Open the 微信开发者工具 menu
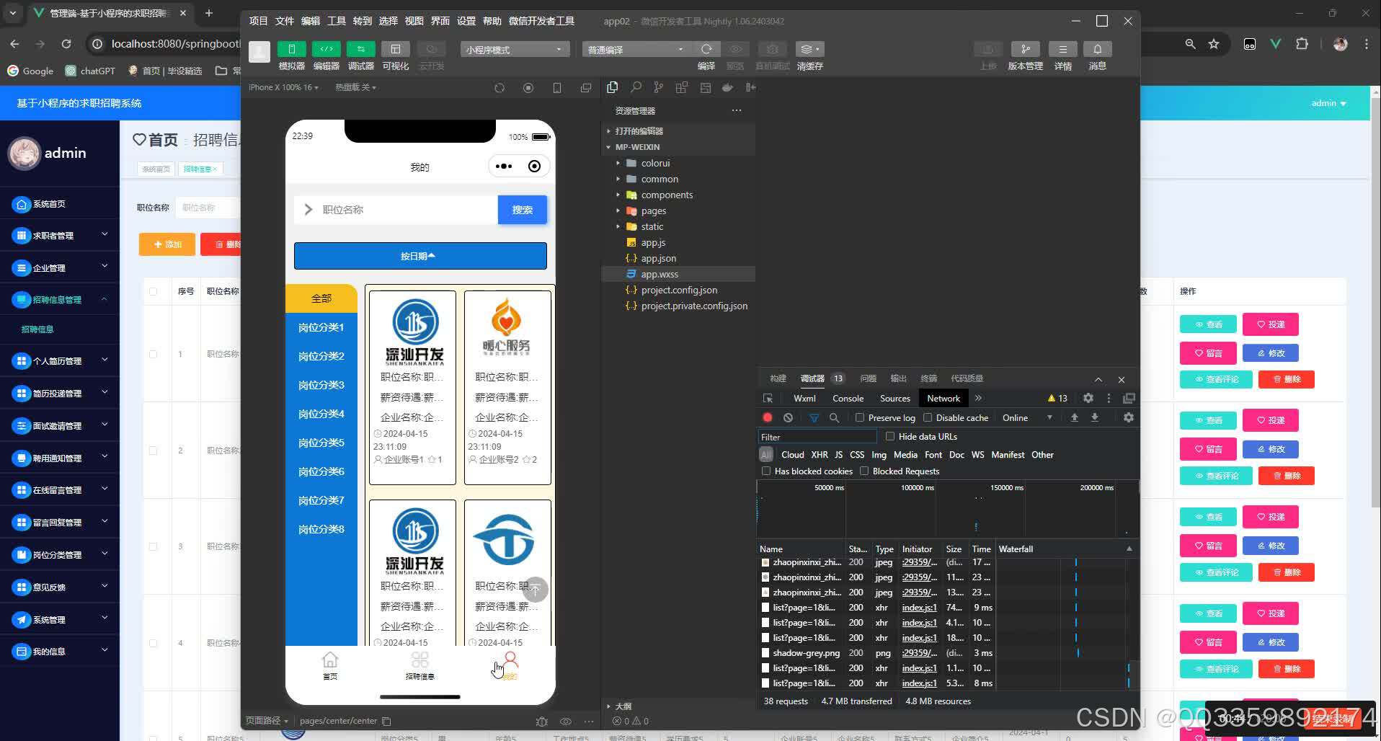The height and width of the screenshot is (741, 1381). [541, 21]
